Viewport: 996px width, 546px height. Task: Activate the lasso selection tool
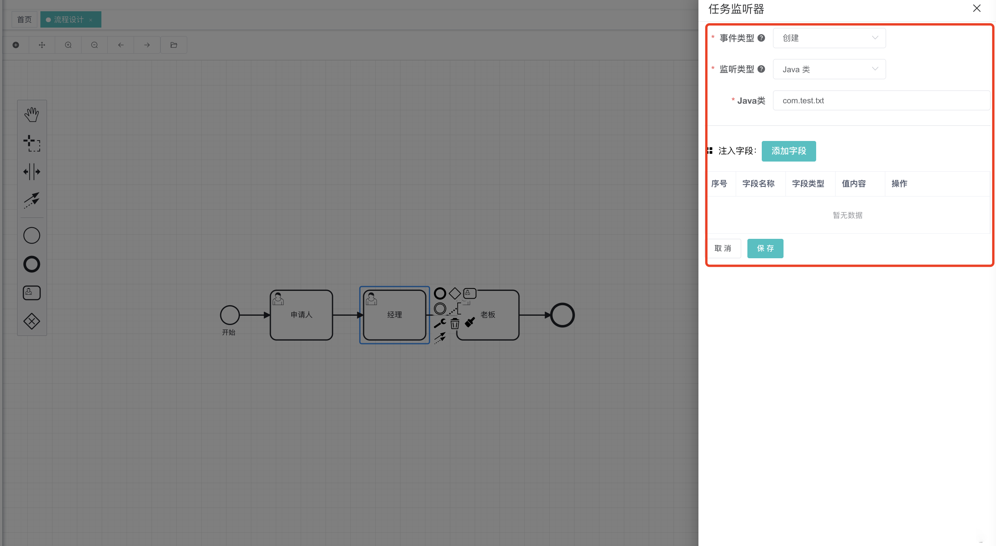pos(32,143)
